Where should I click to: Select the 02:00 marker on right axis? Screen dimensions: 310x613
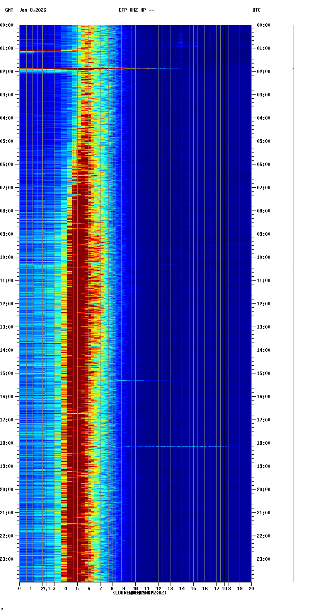(264, 72)
